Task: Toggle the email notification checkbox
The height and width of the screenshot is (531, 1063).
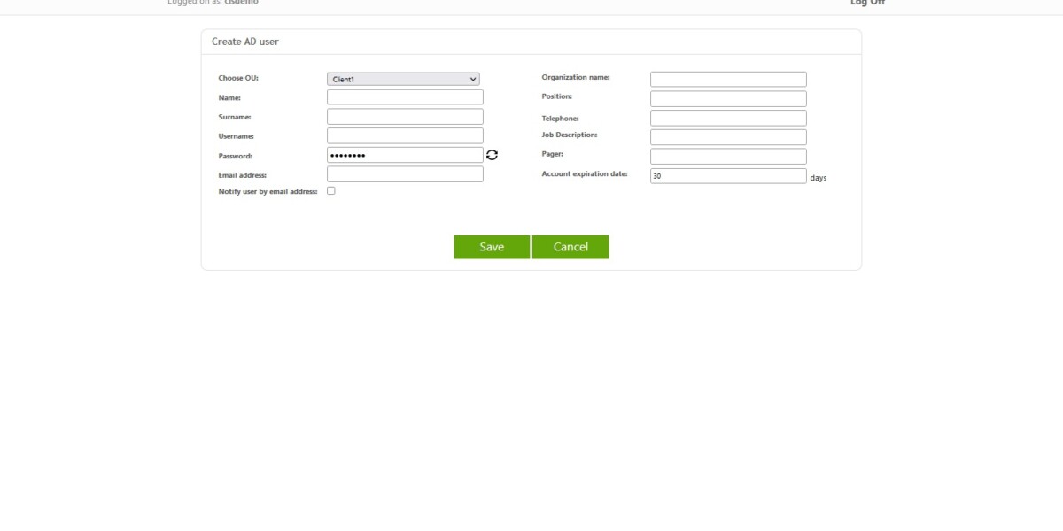Action: [330, 190]
